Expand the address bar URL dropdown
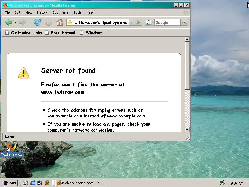249x187 pixels. pyautogui.click(x=131, y=22)
